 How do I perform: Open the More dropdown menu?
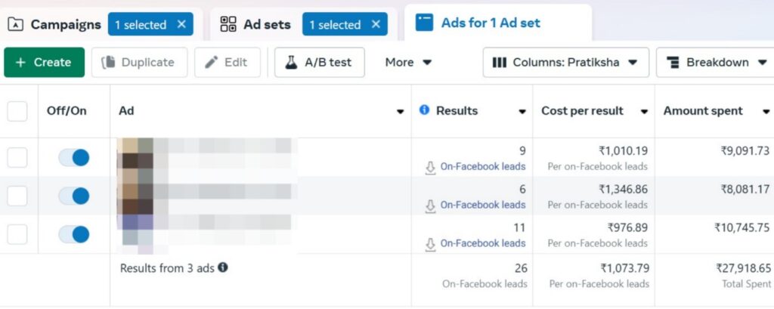pyautogui.click(x=408, y=63)
